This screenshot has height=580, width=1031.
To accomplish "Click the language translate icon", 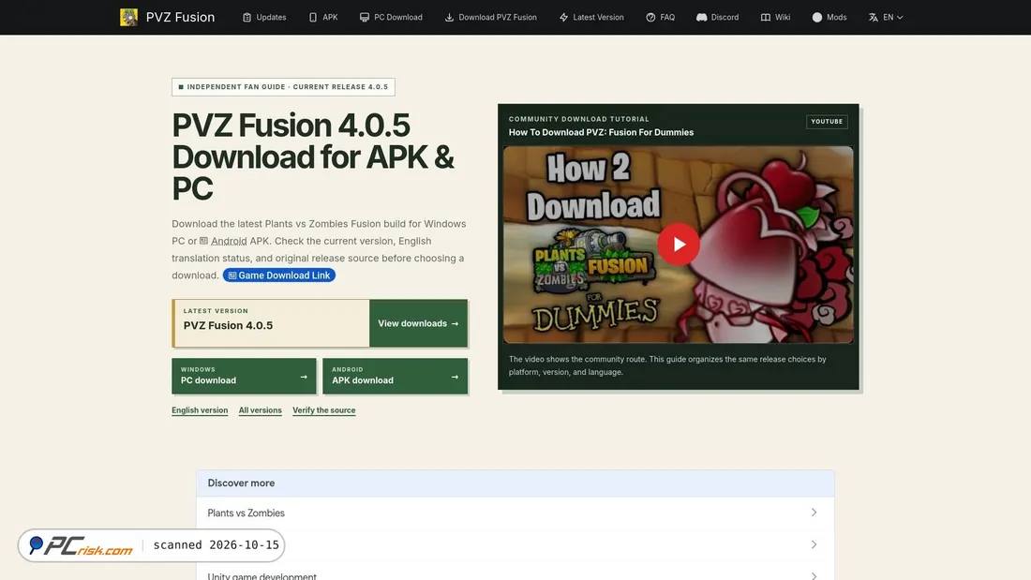I will [x=874, y=17].
